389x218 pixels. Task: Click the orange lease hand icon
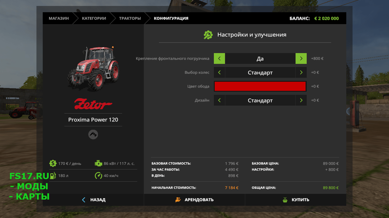pyautogui.click(x=178, y=200)
